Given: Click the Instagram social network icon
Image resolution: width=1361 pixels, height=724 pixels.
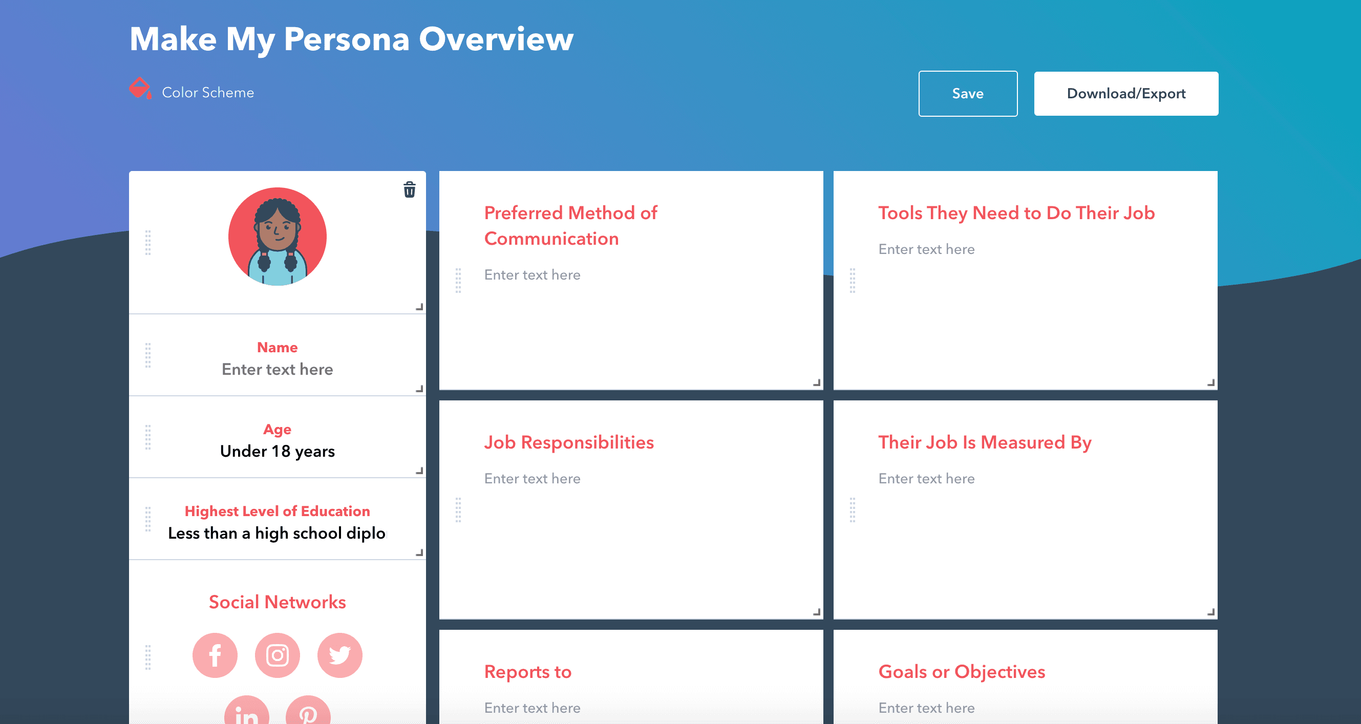Looking at the screenshot, I should (x=277, y=655).
